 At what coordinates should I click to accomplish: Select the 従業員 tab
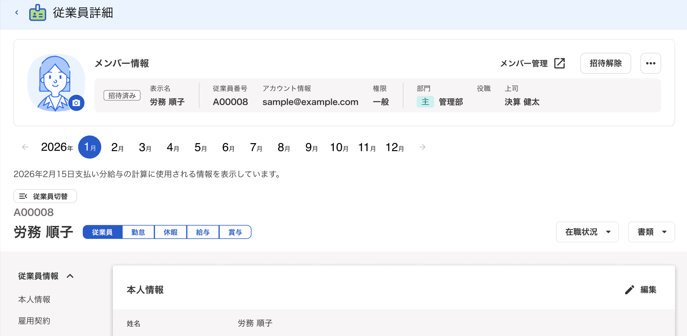coord(103,232)
